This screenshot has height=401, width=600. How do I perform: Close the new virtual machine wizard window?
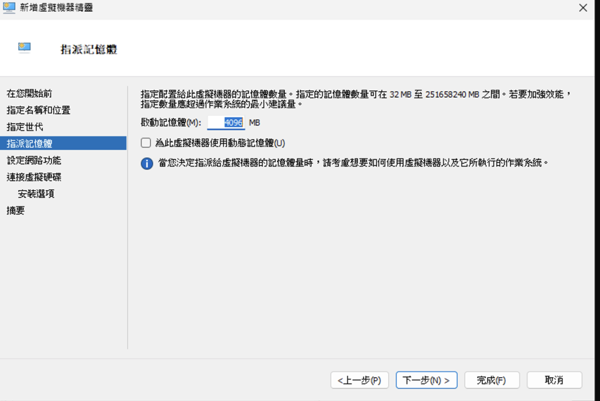[x=582, y=8]
